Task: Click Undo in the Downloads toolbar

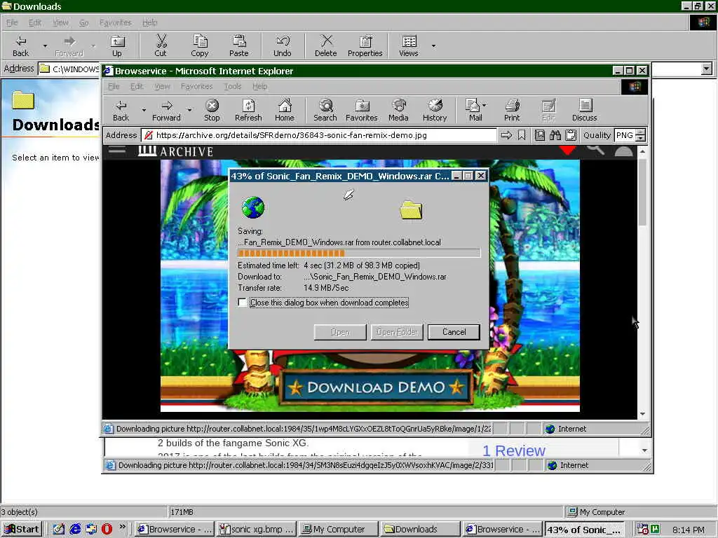Action: [x=283, y=46]
